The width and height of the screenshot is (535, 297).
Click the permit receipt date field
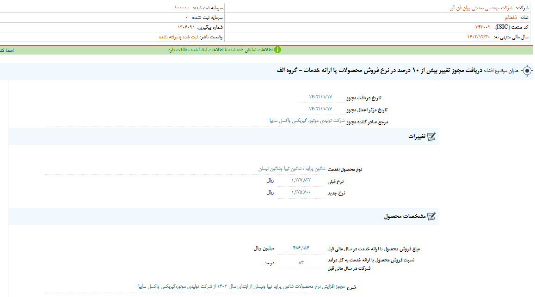coord(320,97)
